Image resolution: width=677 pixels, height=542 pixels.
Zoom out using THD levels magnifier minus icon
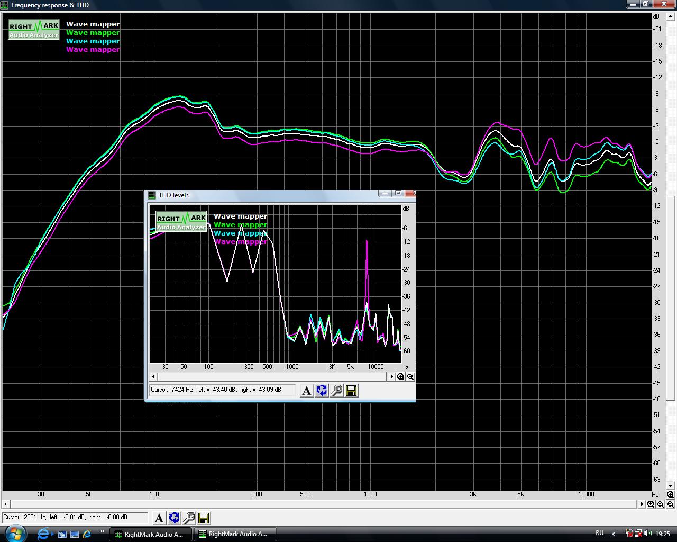(x=410, y=377)
